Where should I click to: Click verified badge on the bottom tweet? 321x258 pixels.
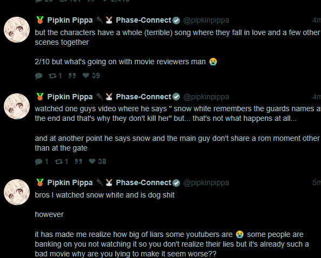point(176,183)
